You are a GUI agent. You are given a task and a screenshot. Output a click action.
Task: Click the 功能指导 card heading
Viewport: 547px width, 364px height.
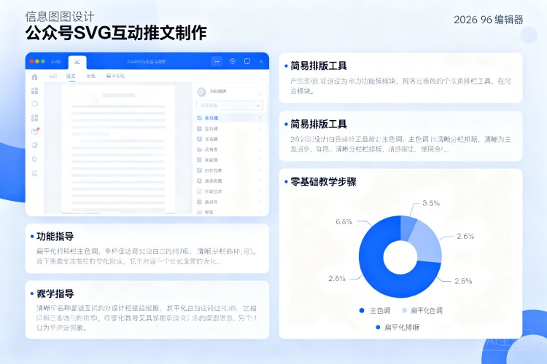(55, 237)
